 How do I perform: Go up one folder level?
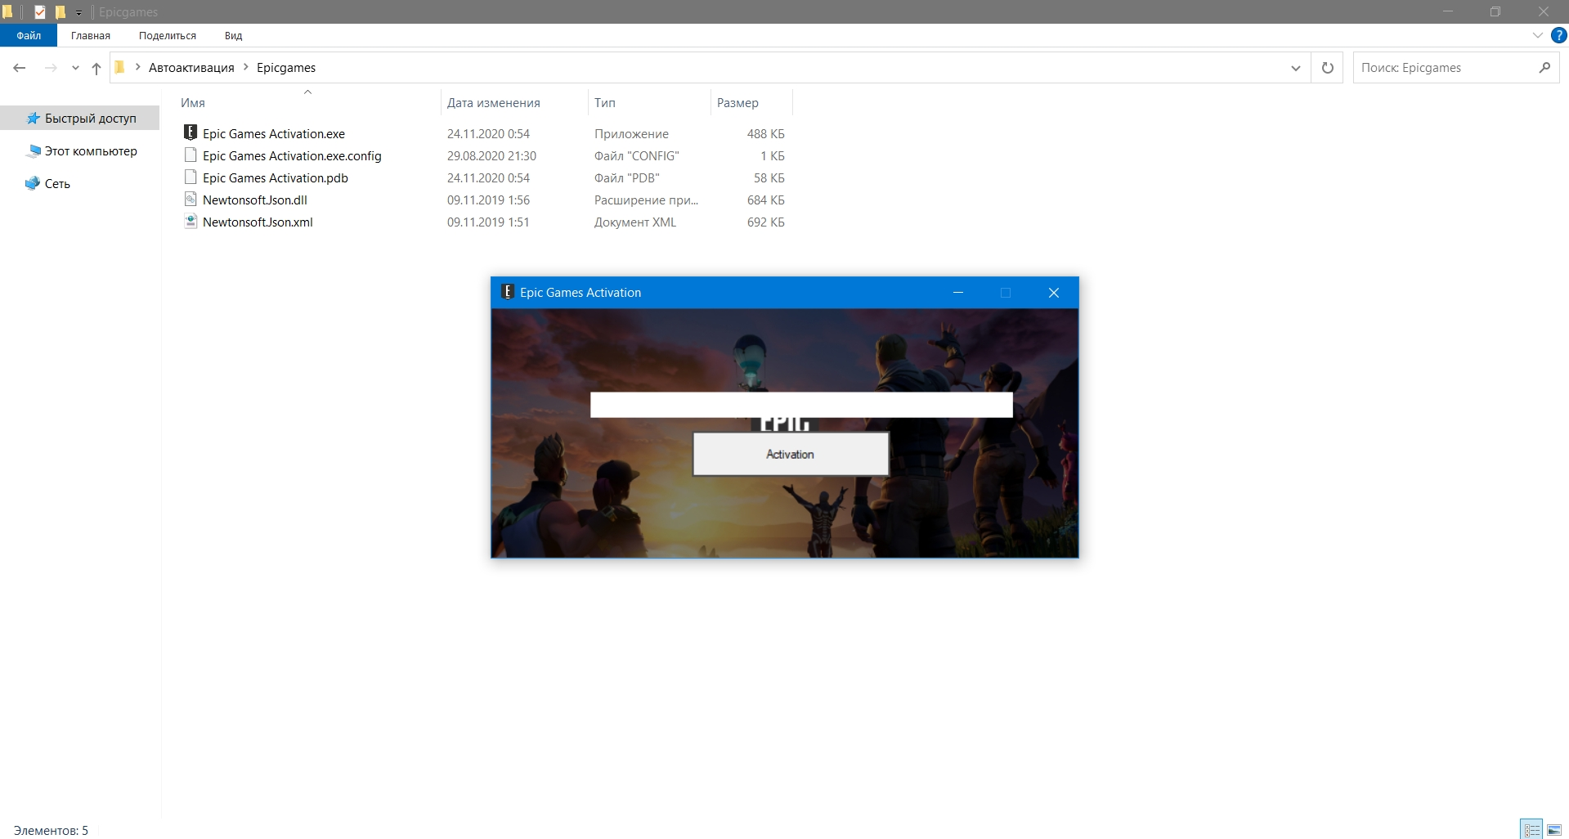(x=96, y=68)
